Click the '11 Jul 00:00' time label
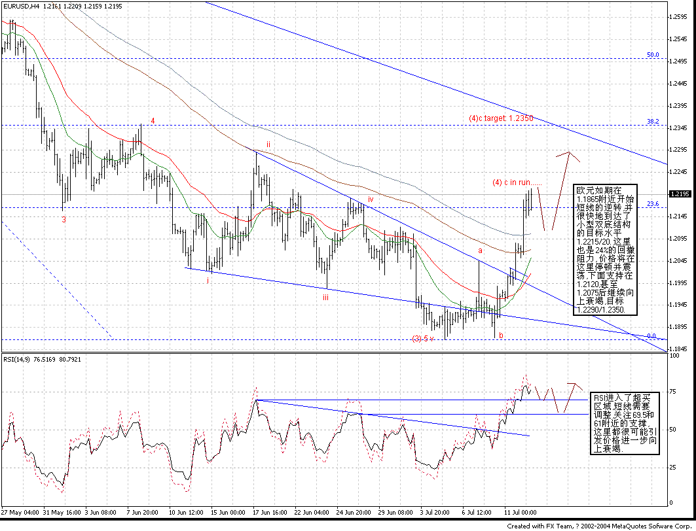This screenshot has width=696, height=531. pos(521,513)
